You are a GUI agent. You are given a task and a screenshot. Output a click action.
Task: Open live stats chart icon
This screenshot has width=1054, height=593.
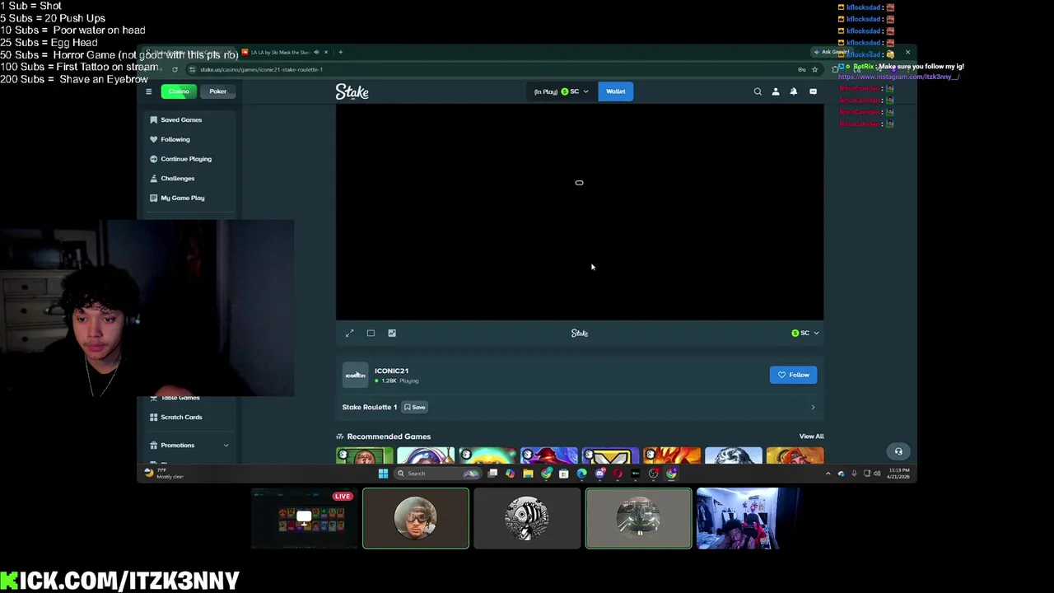click(392, 333)
